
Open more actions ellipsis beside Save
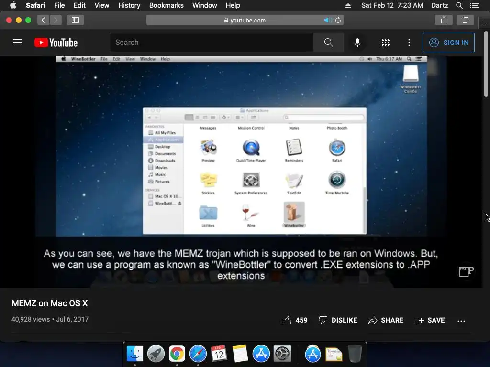point(461,321)
